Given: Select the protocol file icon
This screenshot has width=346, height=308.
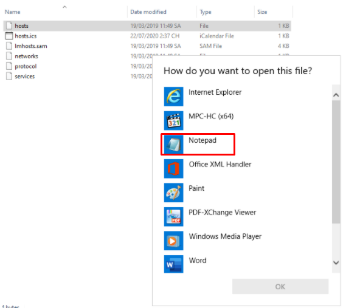Looking at the screenshot, I should pyautogui.click(x=9, y=66).
